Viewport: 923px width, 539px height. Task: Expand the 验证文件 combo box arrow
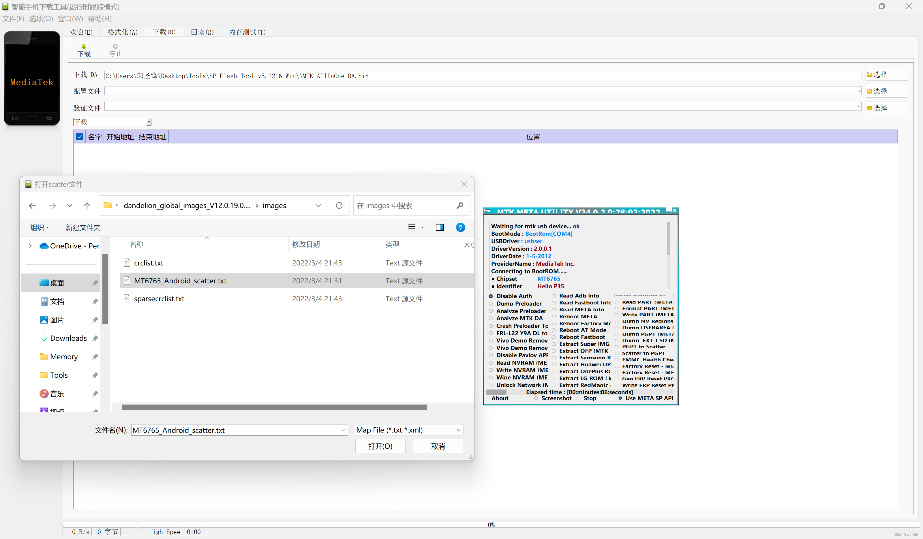(x=859, y=107)
